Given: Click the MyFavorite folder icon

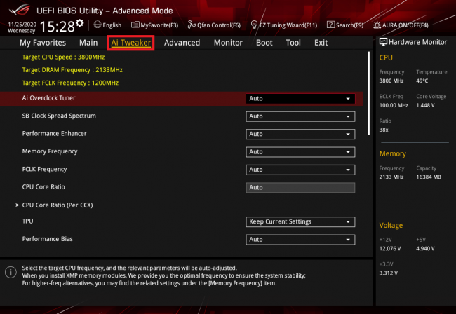Looking at the screenshot, I should tap(135, 25).
